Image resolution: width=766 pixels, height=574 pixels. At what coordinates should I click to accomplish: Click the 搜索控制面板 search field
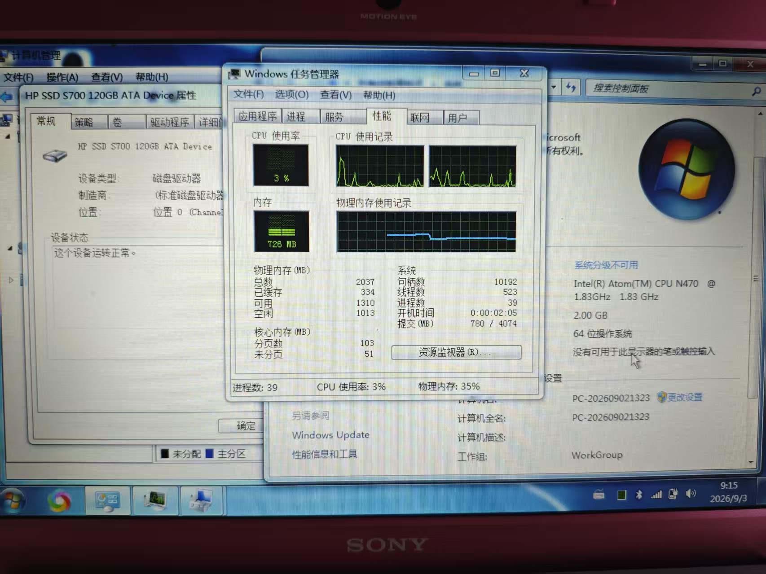(669, 89)
